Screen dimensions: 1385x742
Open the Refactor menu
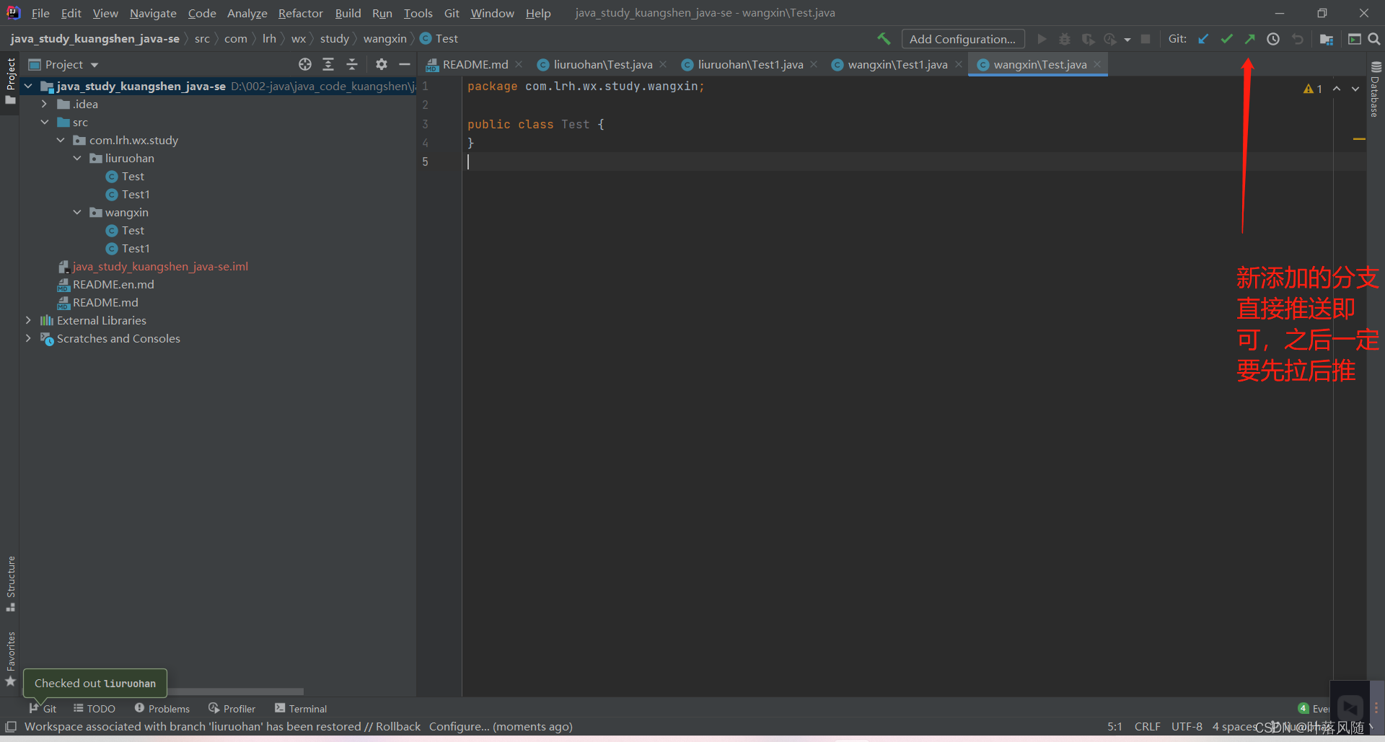[x=301, y=13]
